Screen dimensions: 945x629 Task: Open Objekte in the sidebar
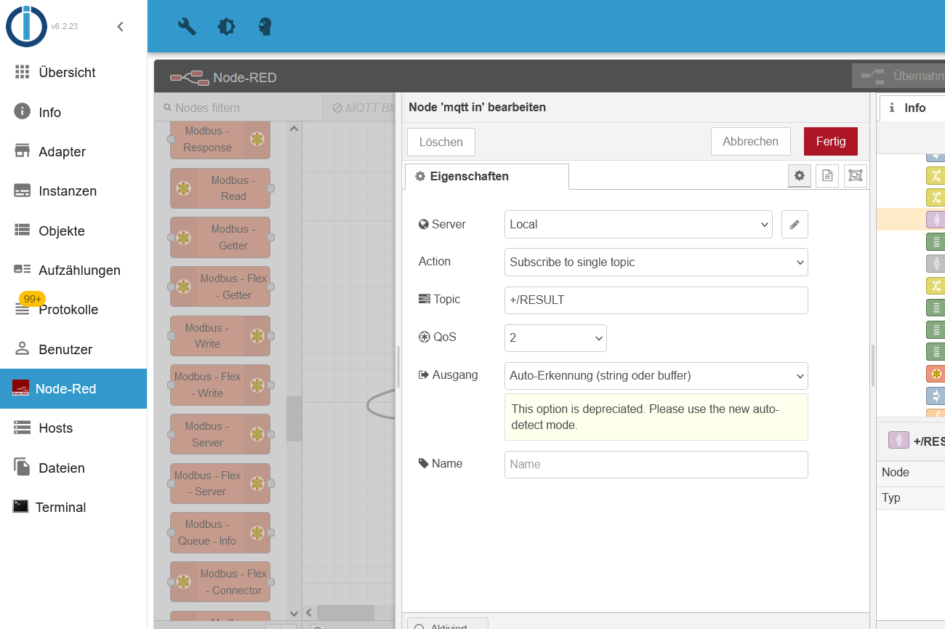tap(73, 231)
